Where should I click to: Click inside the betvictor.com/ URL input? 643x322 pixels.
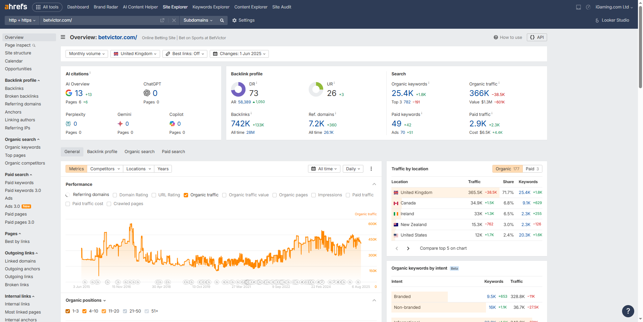(99, 20)
